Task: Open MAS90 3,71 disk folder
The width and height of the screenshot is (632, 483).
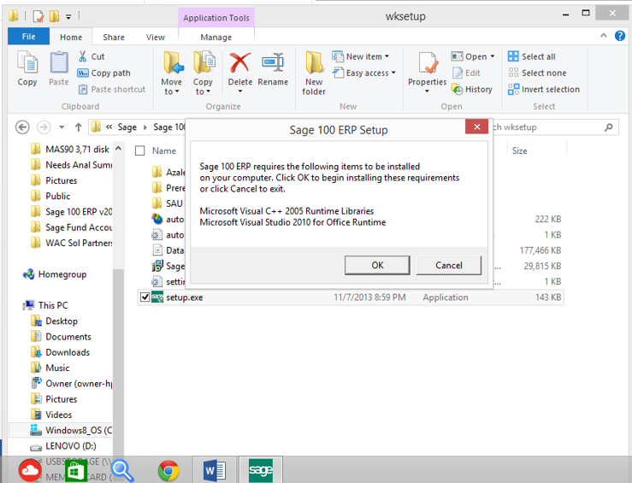Action: coord(70,149)
